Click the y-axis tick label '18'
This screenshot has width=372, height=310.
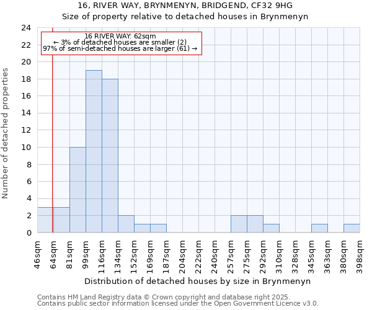tap(26, 79)
